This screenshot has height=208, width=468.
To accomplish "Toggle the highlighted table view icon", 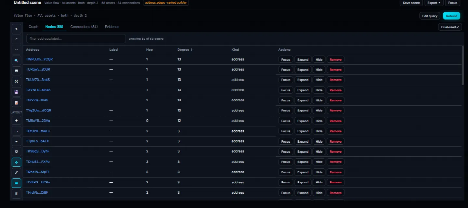I will click(x=17, y=183).
